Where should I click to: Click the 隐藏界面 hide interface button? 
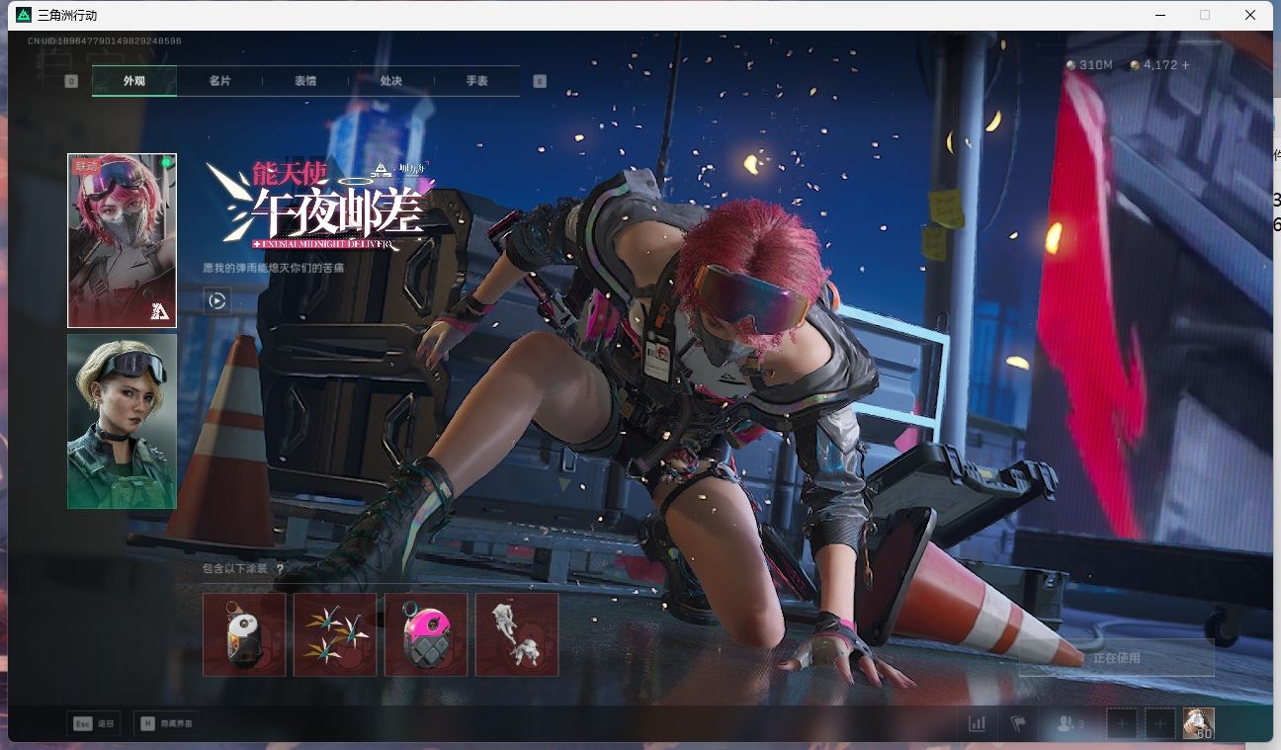click(166, 723)
